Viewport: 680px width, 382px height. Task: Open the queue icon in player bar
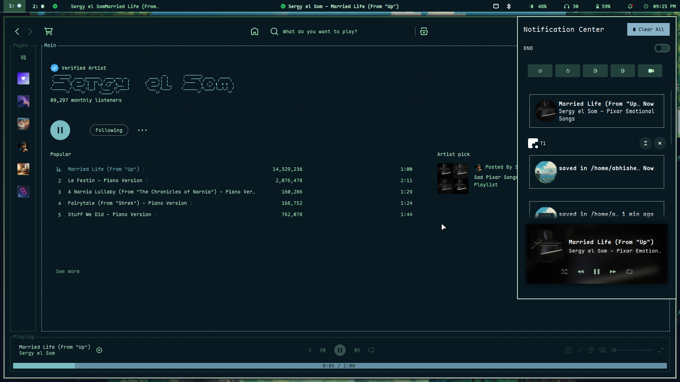pyautogui.click(x=591, y=350)
